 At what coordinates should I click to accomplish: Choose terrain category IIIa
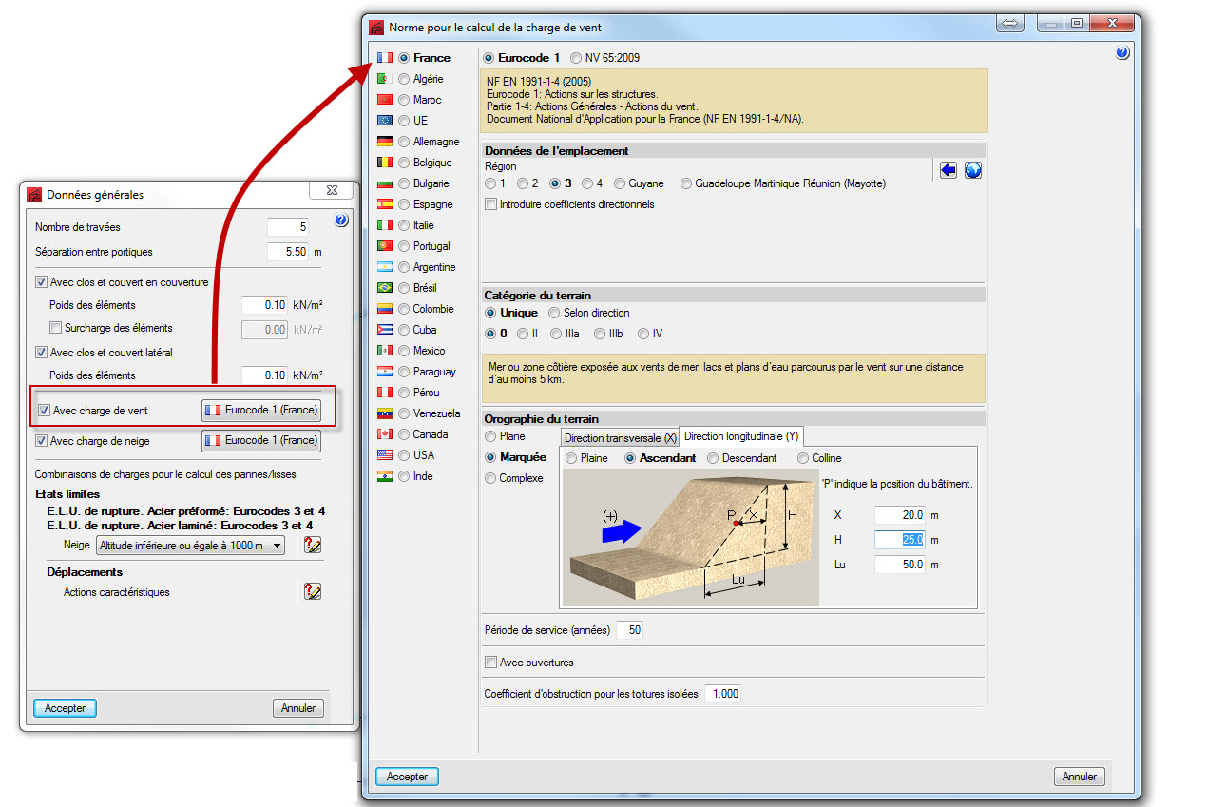tap(556, 334)
